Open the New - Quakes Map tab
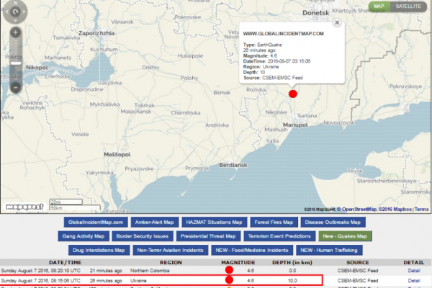The width and height of the screenshot is (432, 288). [346, 236]
